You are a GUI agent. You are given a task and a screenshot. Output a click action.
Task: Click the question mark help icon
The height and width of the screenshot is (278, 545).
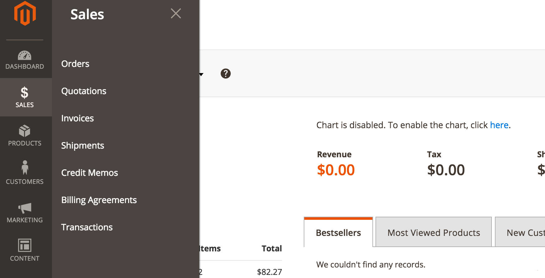225,74
